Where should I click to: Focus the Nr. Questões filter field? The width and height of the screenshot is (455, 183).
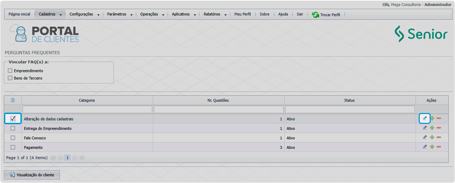tap(219, 109)
